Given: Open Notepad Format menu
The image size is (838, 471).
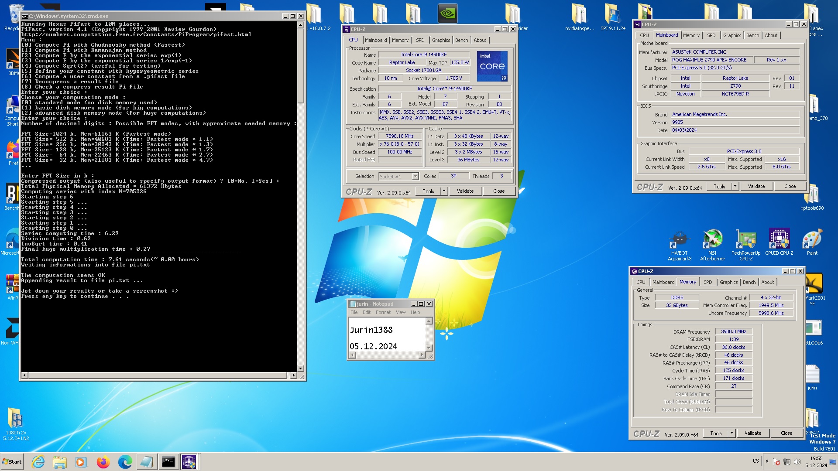Looking at the screenshot, I should 383,312.
